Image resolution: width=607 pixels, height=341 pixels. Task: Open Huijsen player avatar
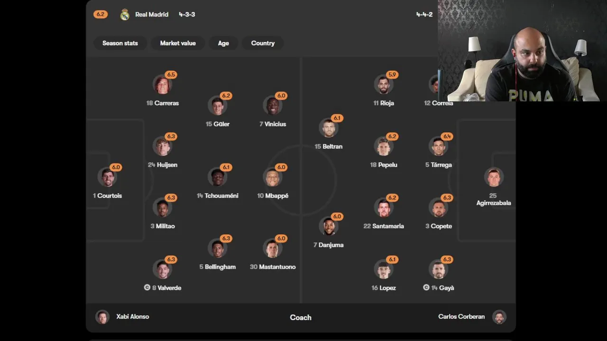162,146
